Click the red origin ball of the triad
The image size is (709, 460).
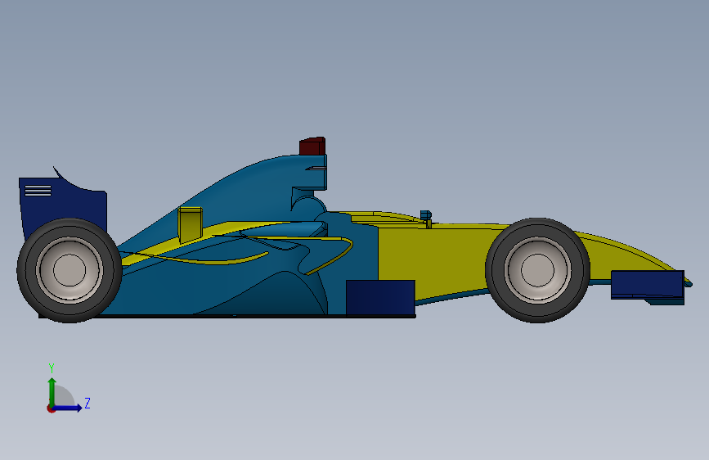pyautogui.click(x=51, y=408)
